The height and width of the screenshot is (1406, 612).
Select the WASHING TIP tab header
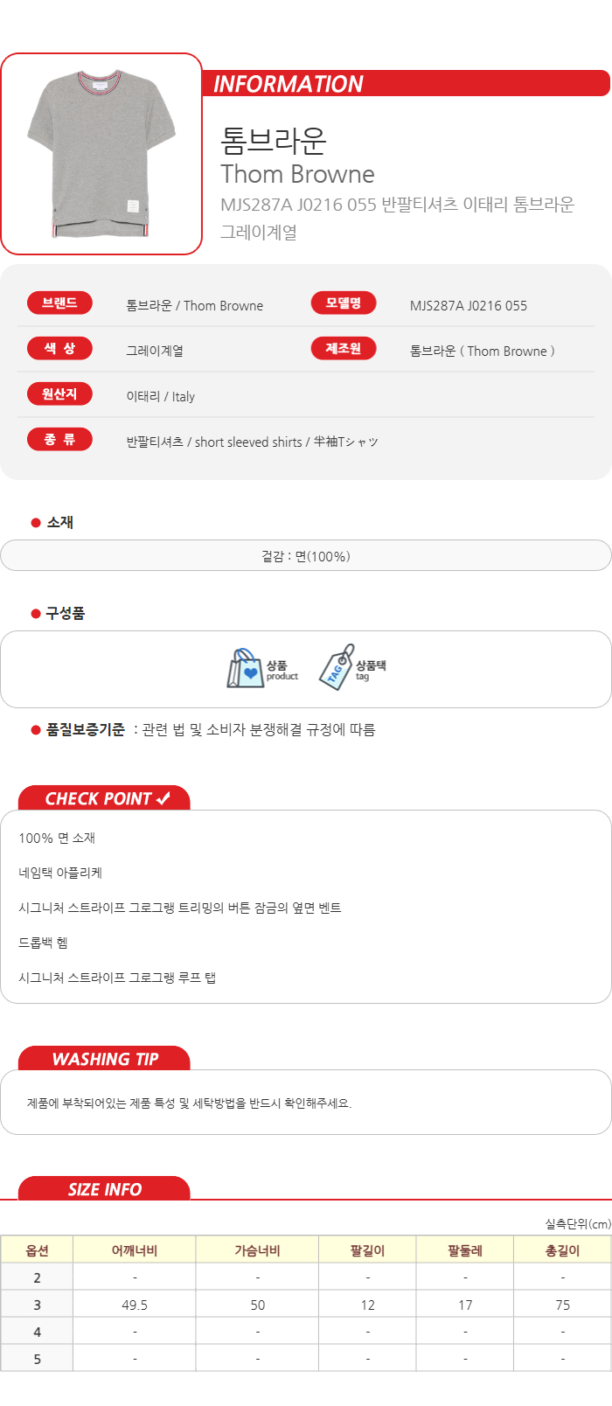104,1059
